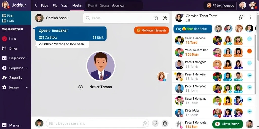Click the circled icon at search bar end

point(165,18)
